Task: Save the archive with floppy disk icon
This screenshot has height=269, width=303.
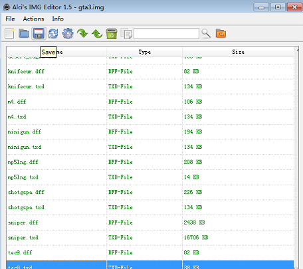Action: click(x=39, y=34)
